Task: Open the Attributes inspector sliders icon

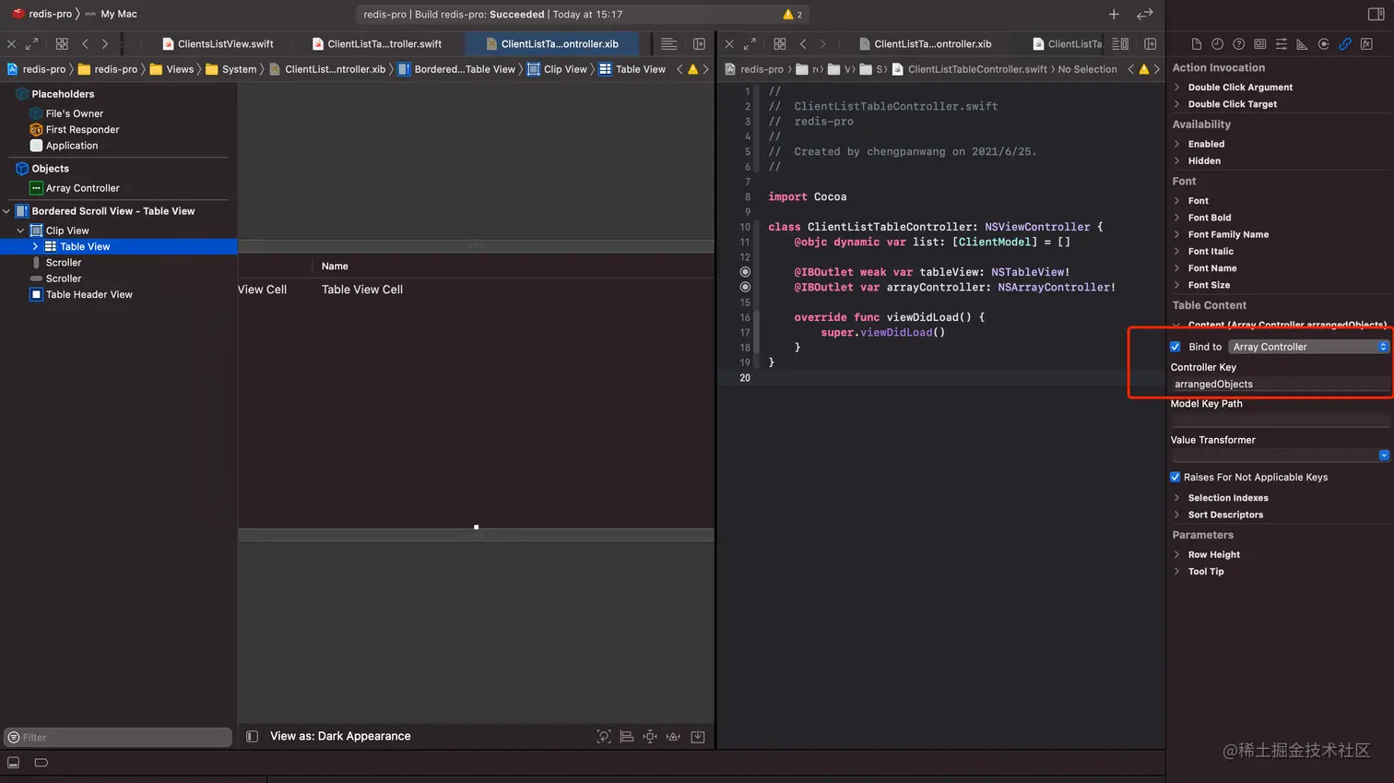Action: (x=1282, y=44)
